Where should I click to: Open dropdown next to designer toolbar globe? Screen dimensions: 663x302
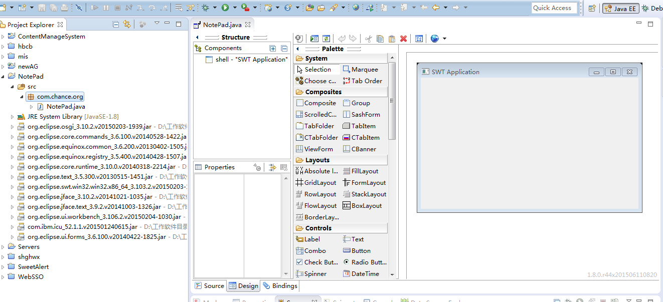[444, 39]
